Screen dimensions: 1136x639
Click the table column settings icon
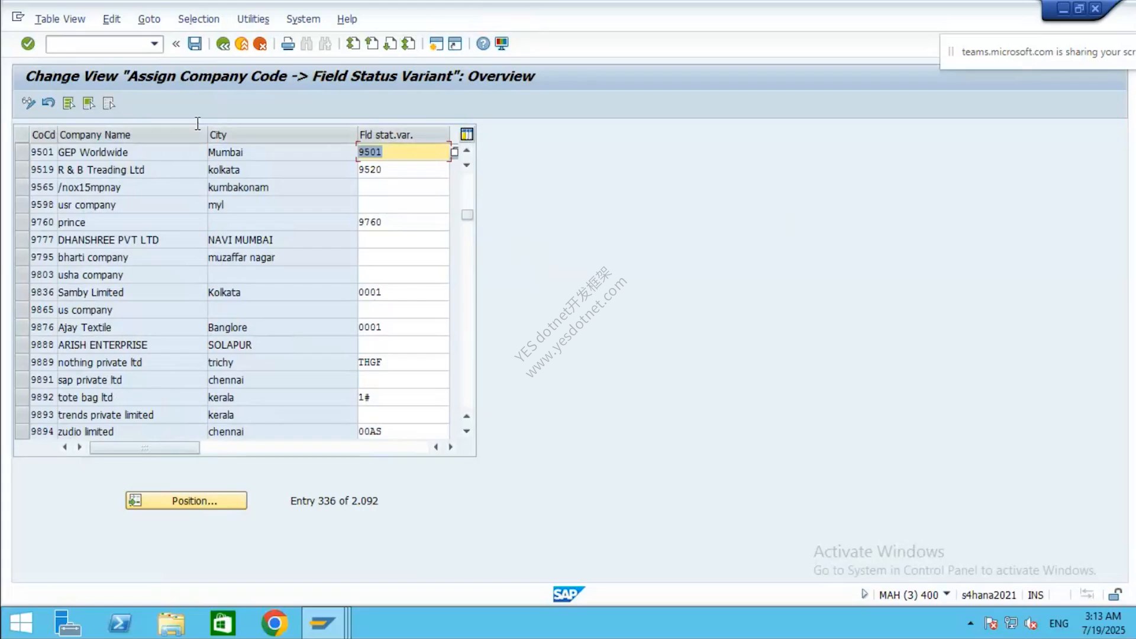(467, 134)
